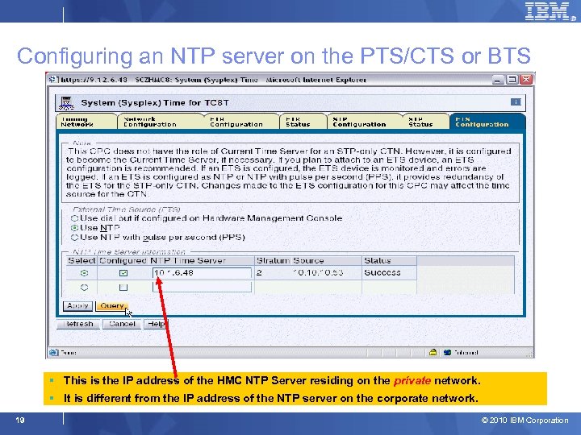Click the 'NTP Time Server' column header

click(x=188, y=261)
